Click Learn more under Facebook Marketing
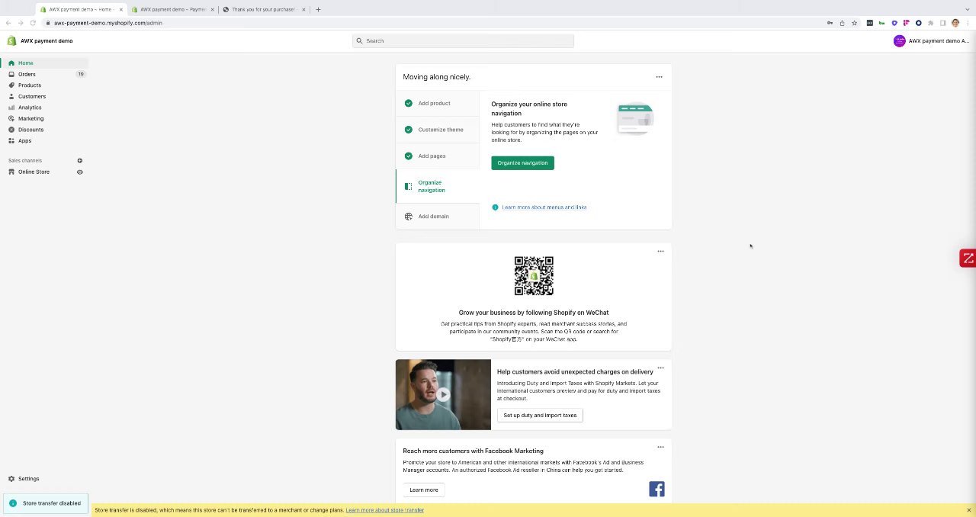Image resolution: width=976 pixels, height=517 pixels. tap(423, 490)
